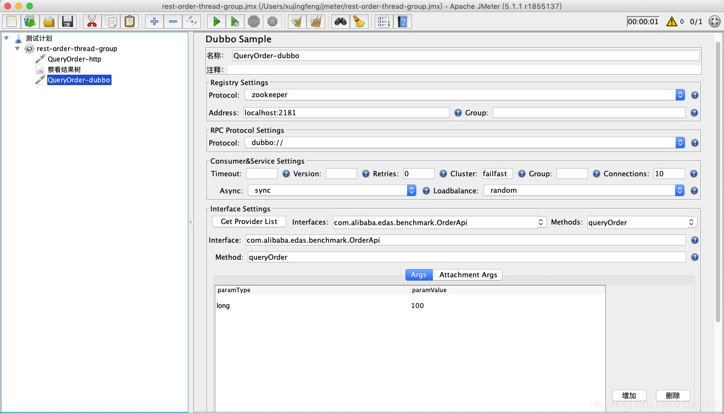Click the Retries input field
724x414 pixels.
pos(419,174)
